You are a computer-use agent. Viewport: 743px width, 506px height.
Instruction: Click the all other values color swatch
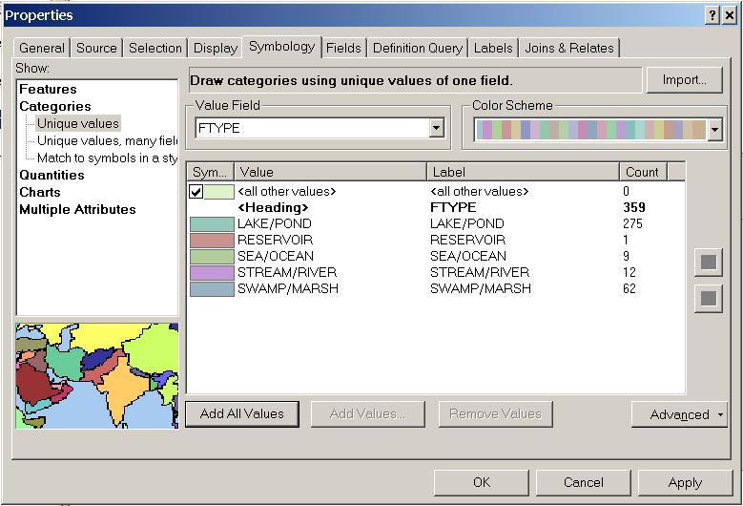tap(219, 192)
